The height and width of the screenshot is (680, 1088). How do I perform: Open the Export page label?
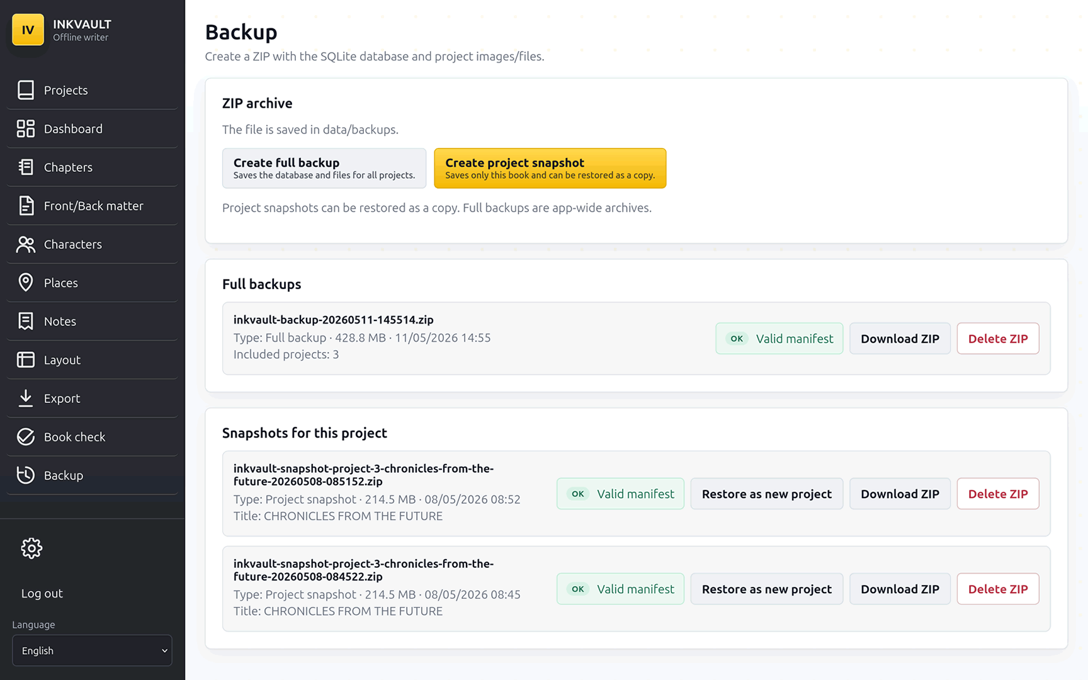coord(62,398)
